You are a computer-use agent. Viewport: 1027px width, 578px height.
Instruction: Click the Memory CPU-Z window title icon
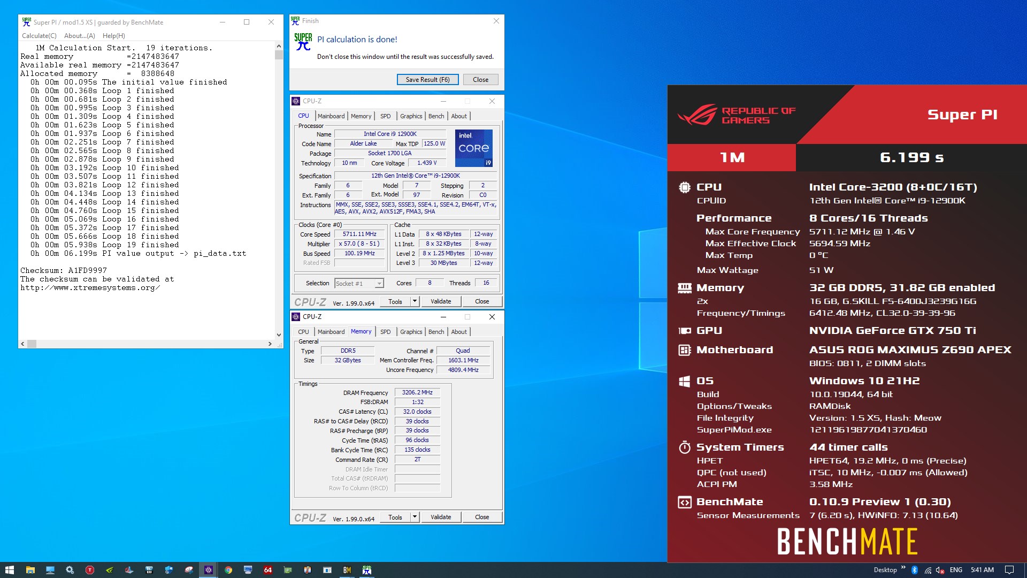click(296, 317)
